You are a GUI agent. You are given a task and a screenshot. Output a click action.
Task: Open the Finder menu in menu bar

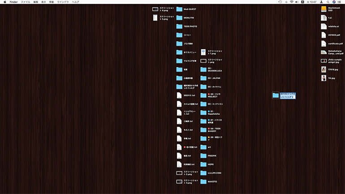(13, 2)
